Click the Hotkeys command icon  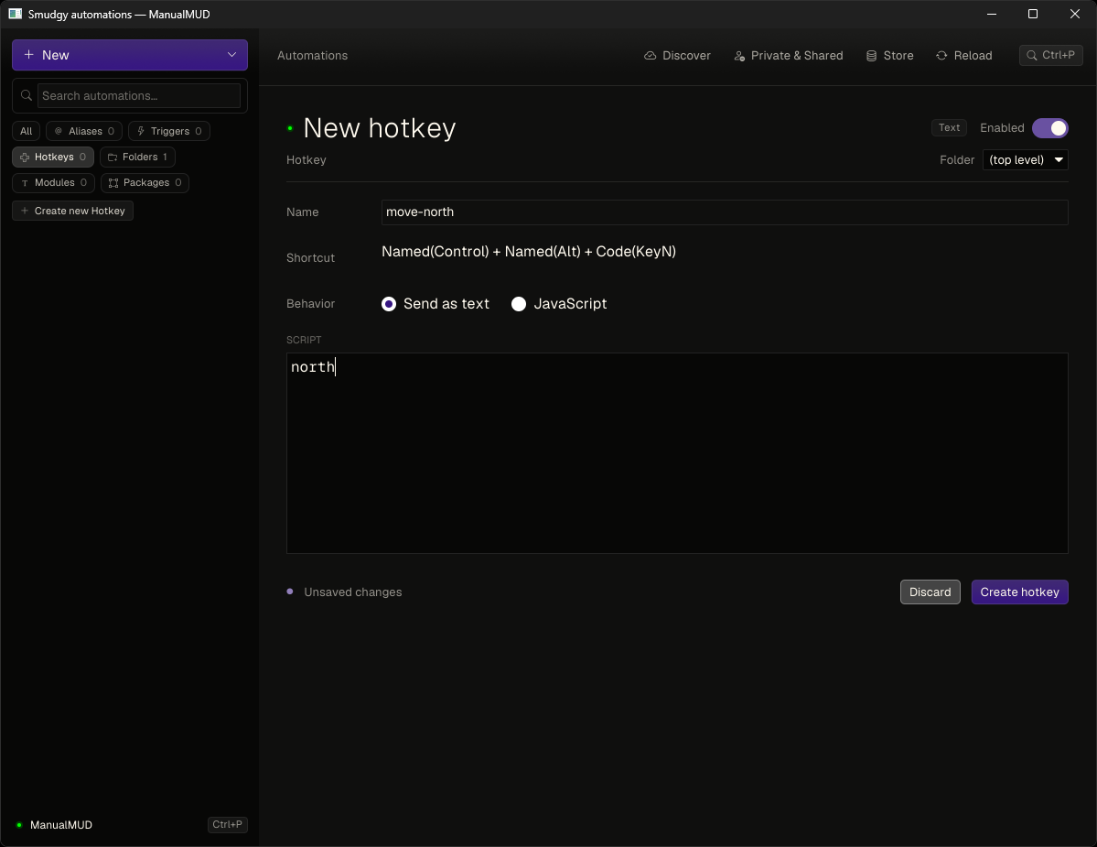25,157
